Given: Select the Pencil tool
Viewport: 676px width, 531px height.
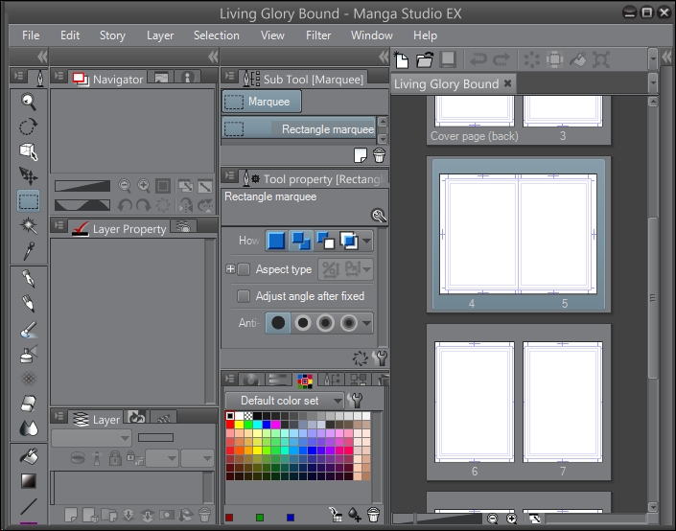Looking at the screenshot, I should pos(29,304).
